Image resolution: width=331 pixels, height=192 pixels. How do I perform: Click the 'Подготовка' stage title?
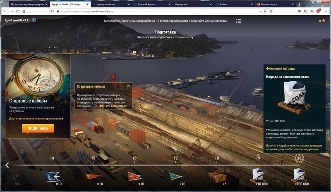pos(165,32)
